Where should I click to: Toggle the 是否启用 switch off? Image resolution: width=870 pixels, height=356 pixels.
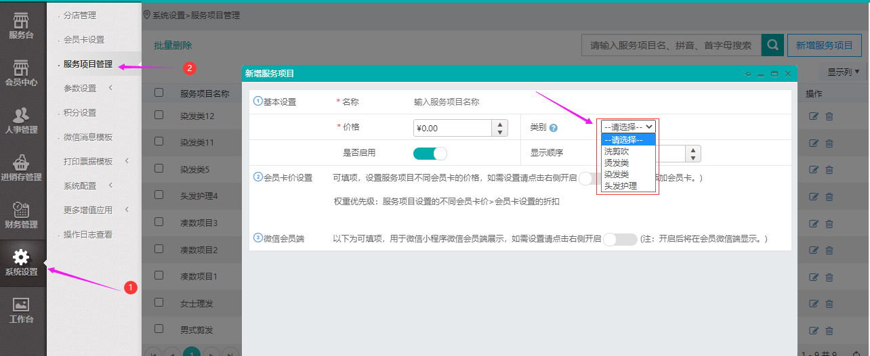click(430, 153)
